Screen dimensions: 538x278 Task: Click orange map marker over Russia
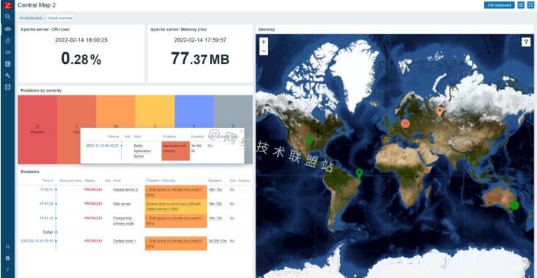[x=440, y=112]
